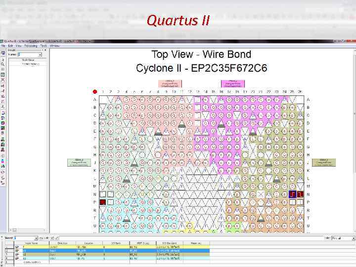
Task: Sort by the Location column header
Action: pos(89,243)
